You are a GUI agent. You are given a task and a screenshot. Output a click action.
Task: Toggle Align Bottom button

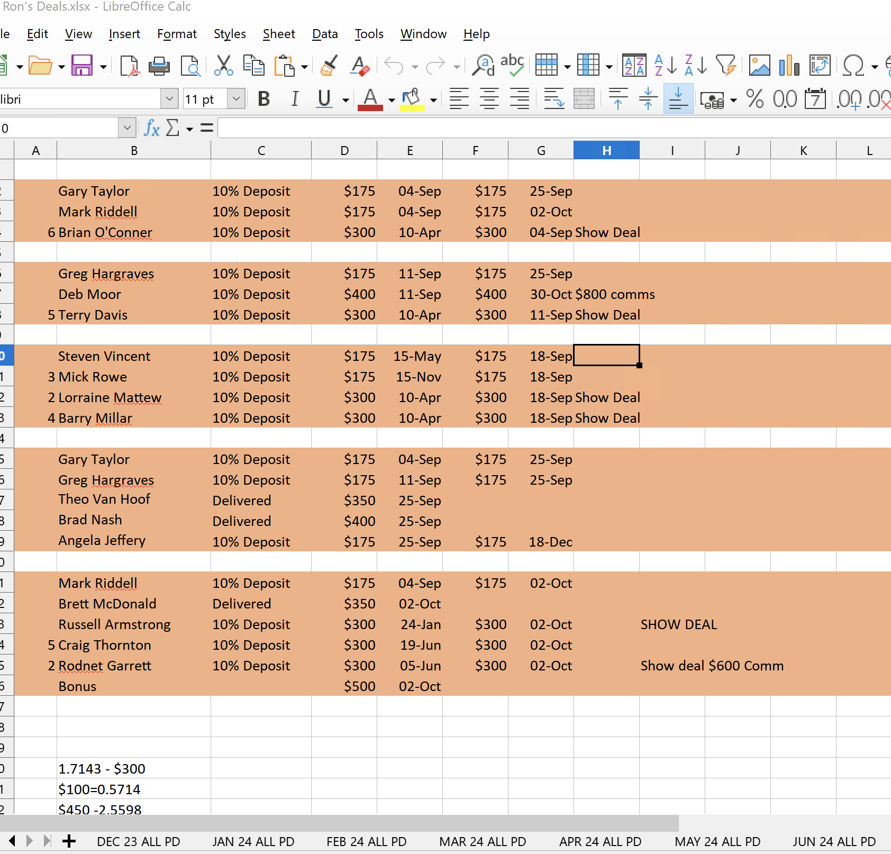[x=678, y=98]
